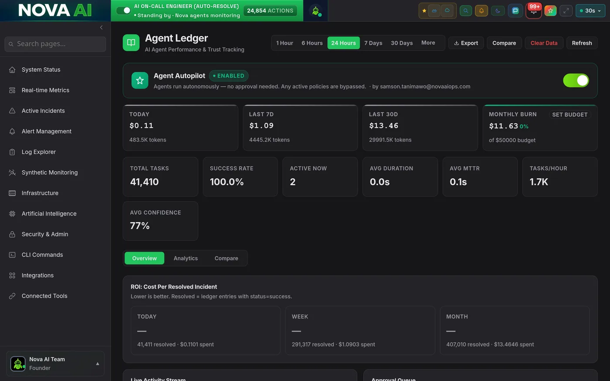Open the System Status home icon

(x=12, y=70)
